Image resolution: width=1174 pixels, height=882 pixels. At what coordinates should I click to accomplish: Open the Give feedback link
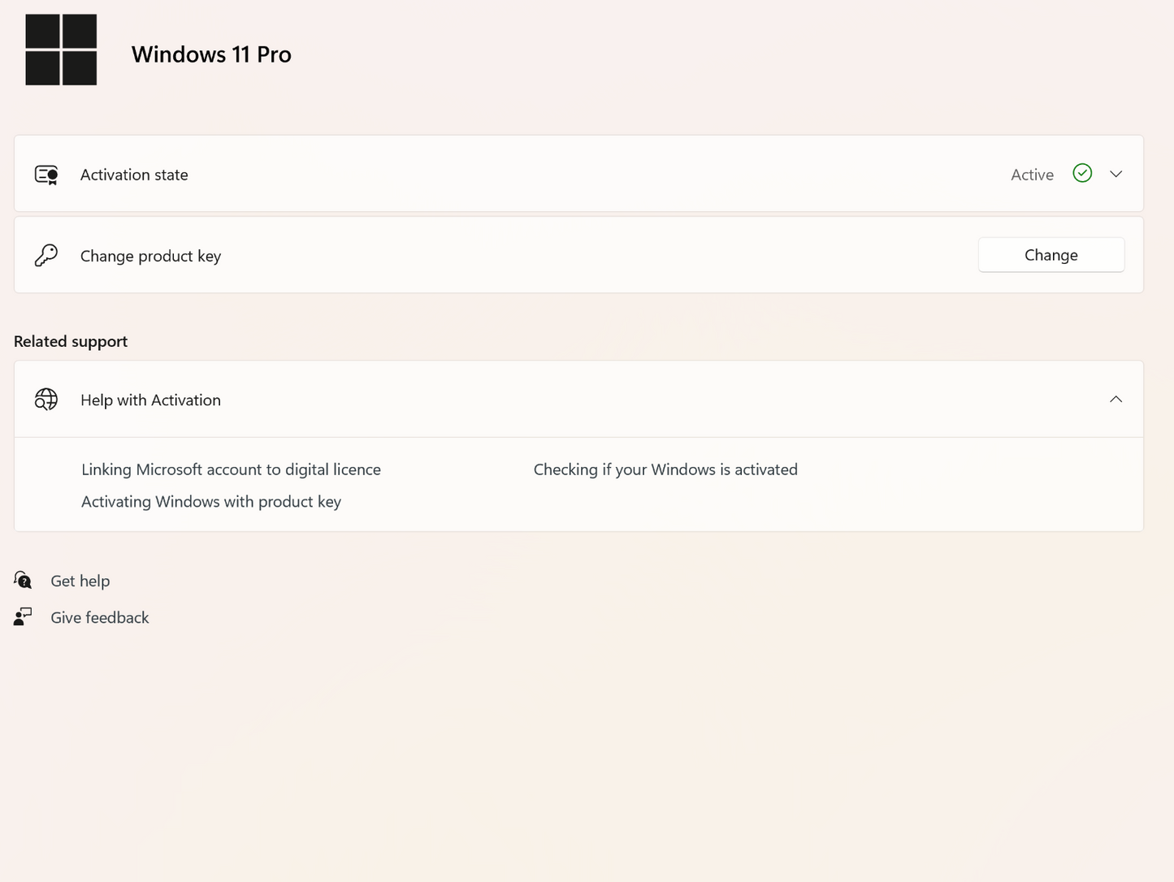click(x=100, y=617)
